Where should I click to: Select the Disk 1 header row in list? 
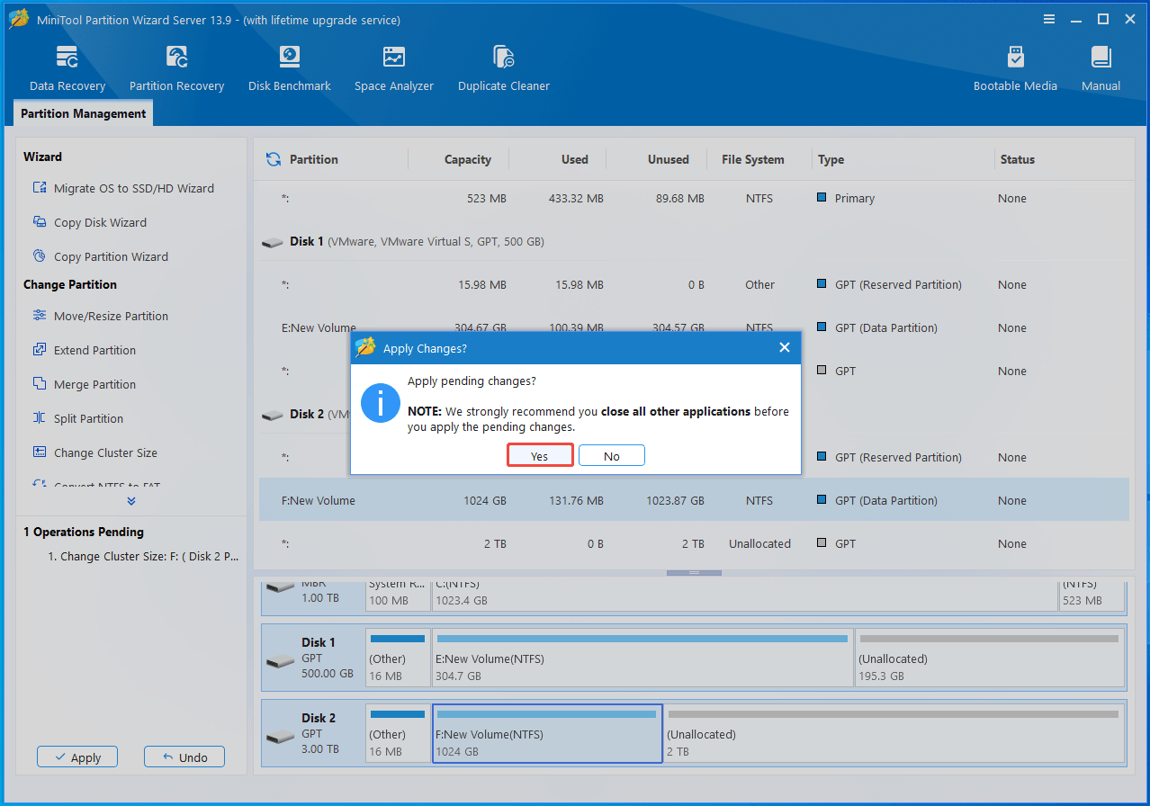(x=694, y=241)
